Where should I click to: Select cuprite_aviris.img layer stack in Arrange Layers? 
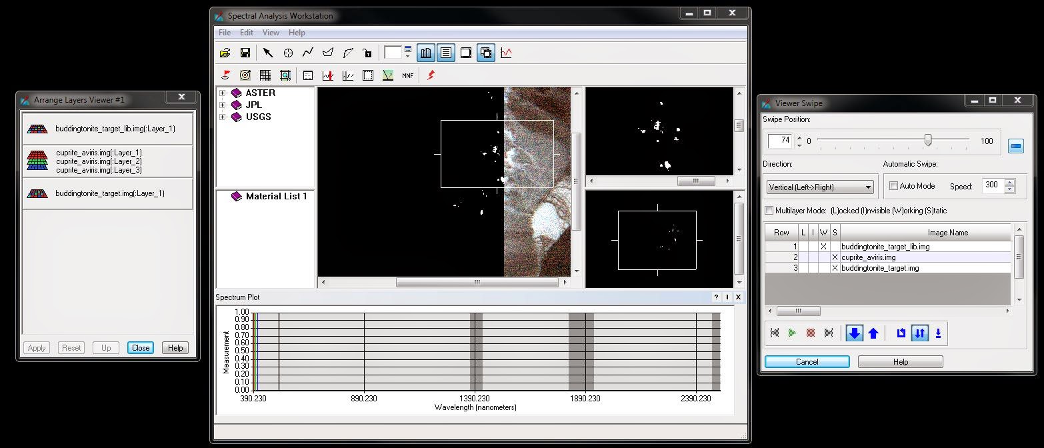coord(108,161)
